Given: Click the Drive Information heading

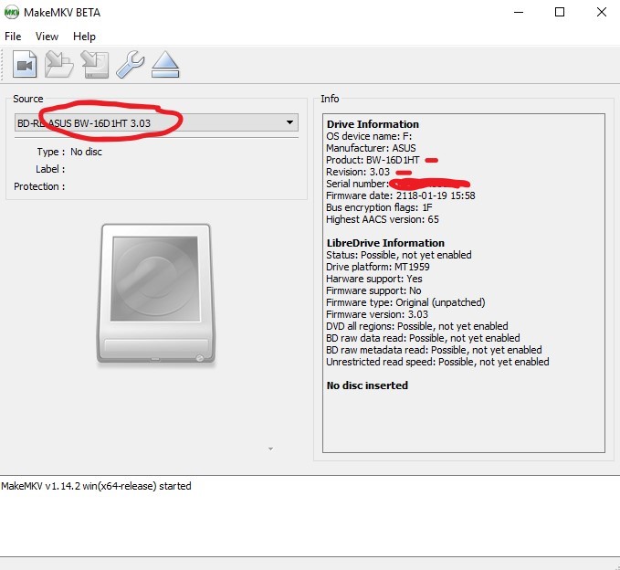Looking at the screenshot, I should coord(373,124).
